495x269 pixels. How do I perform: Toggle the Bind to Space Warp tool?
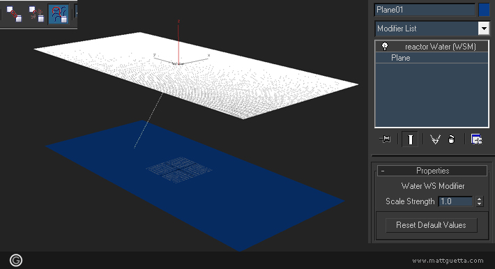tap(59, 14)
